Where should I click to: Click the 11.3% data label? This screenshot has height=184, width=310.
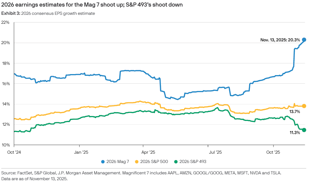(x=294, y=132)
